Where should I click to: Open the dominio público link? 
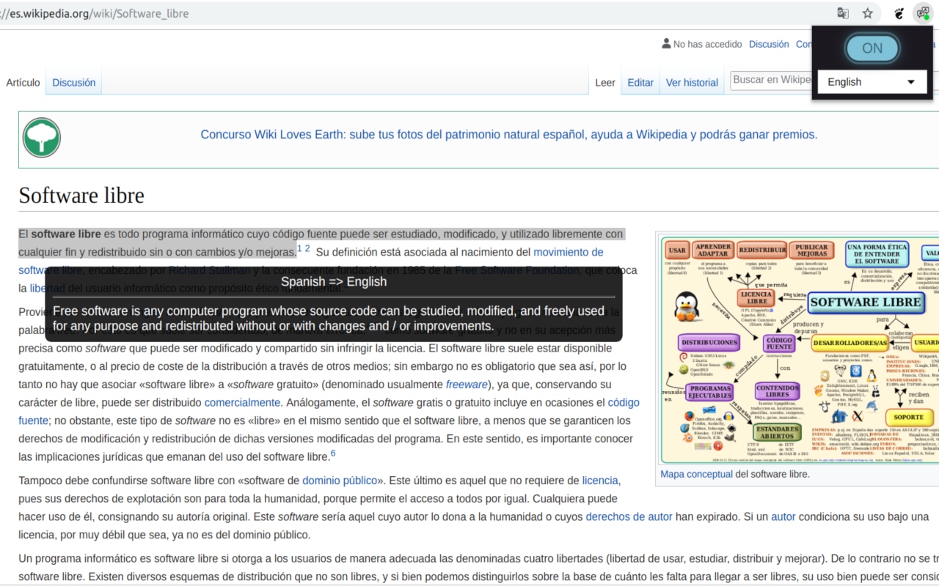pyautogui.click(x=340, y=481)
